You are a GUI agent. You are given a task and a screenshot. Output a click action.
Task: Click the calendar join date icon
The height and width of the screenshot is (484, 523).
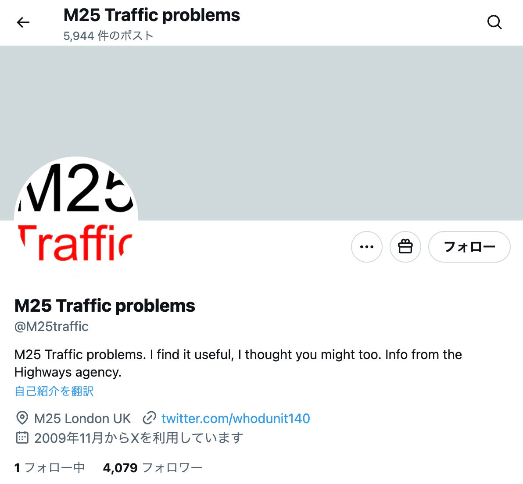point(22,438)
